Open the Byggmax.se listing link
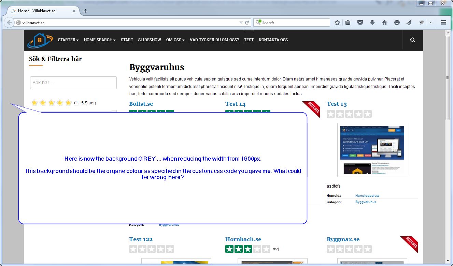Screen dimensions: 453x266 343,239
